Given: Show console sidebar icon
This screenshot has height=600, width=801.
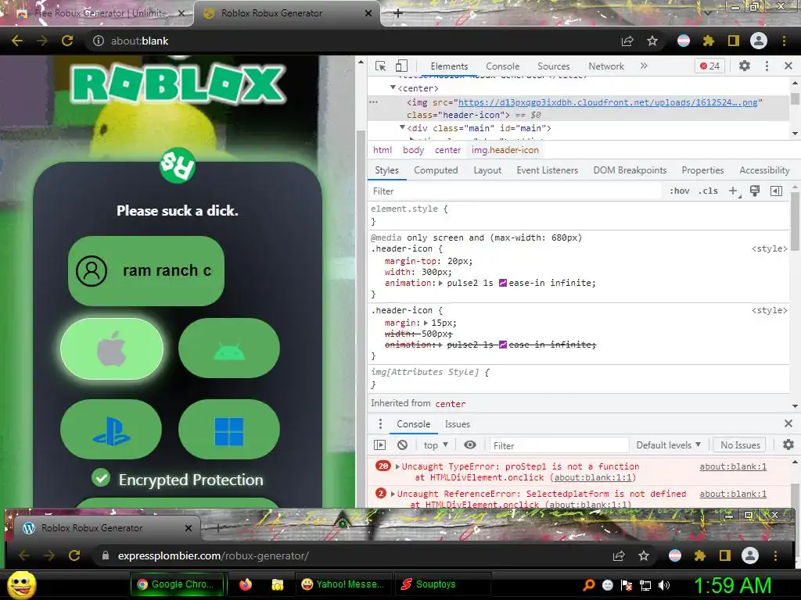Looking at the screenshot, I should (380, 445).
